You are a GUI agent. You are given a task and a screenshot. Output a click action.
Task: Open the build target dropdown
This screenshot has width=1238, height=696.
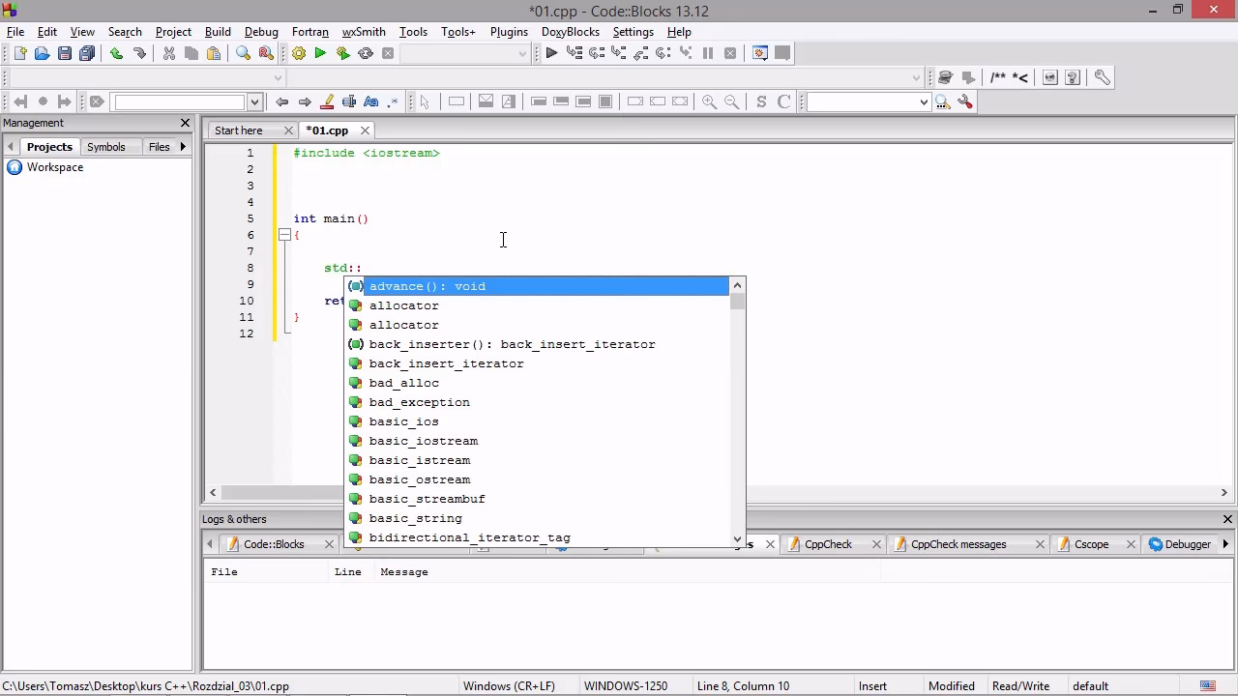point(522,54)
